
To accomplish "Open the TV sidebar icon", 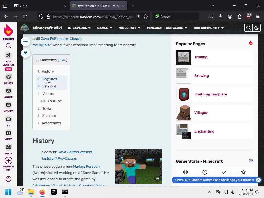I will (x=9, y=119).
